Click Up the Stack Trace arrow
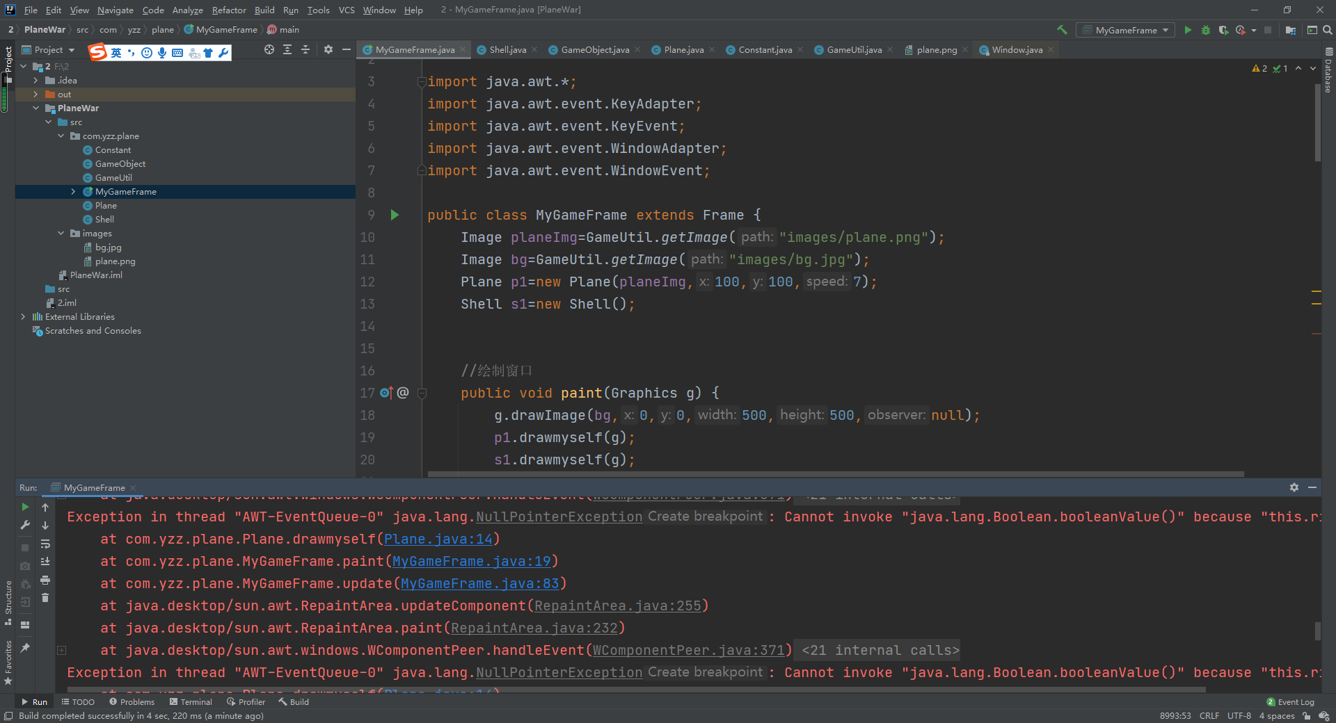 45,507
